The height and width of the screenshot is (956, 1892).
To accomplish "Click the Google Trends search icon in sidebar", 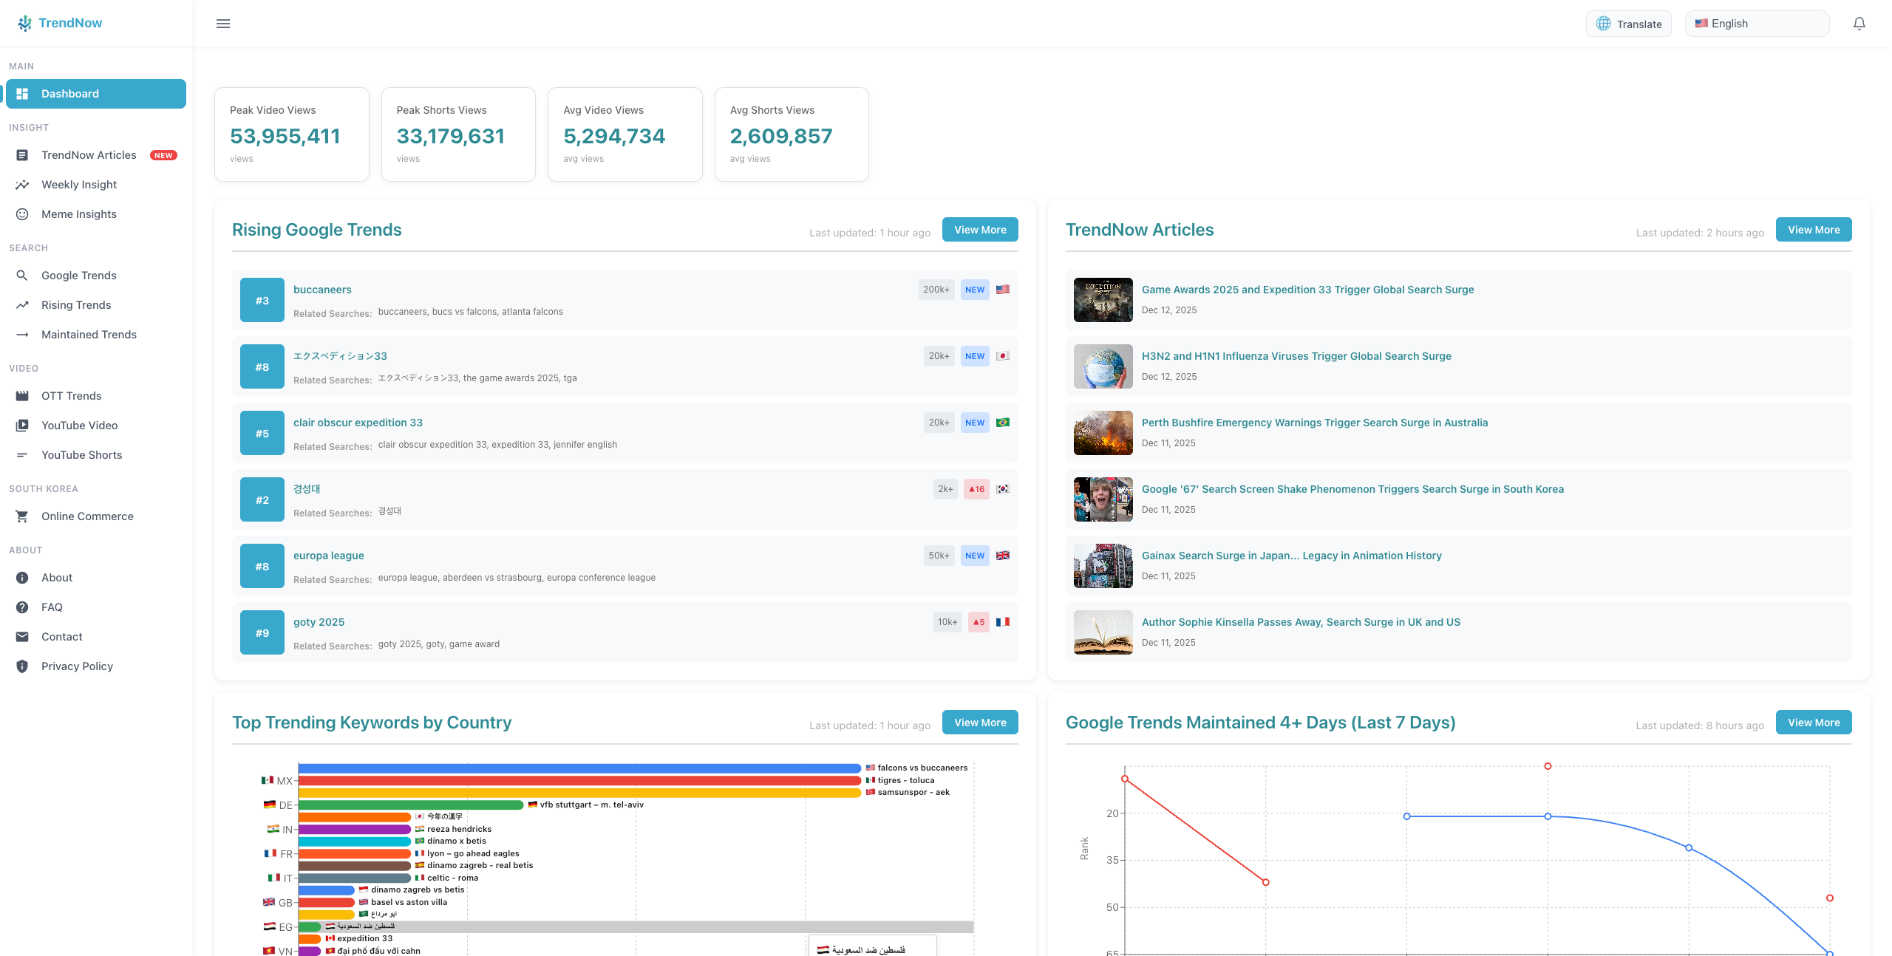I will pos(23,275).
